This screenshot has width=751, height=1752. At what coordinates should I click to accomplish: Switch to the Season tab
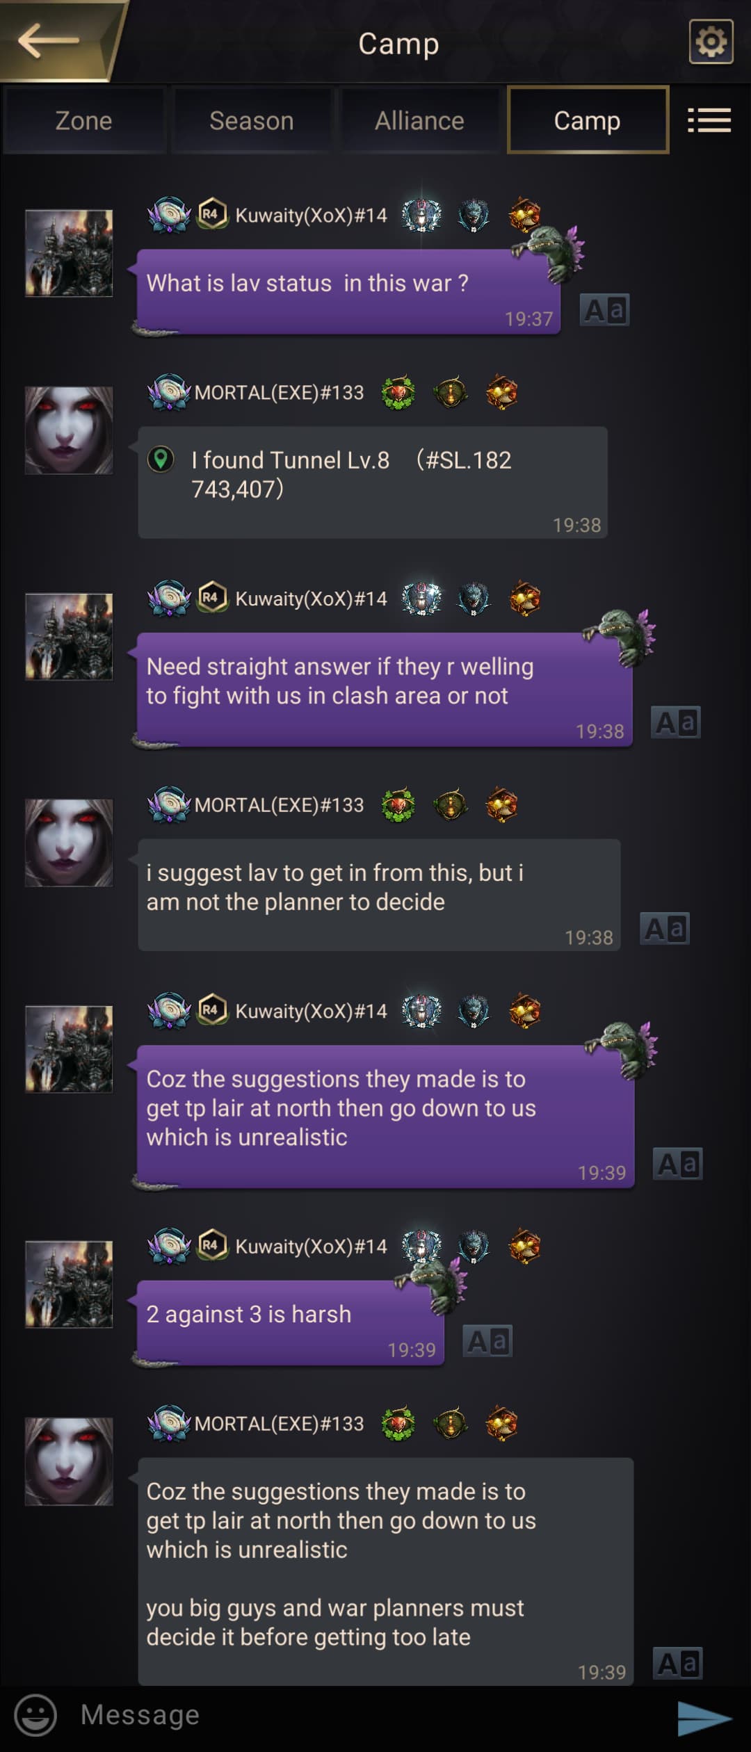pos(252,120)
